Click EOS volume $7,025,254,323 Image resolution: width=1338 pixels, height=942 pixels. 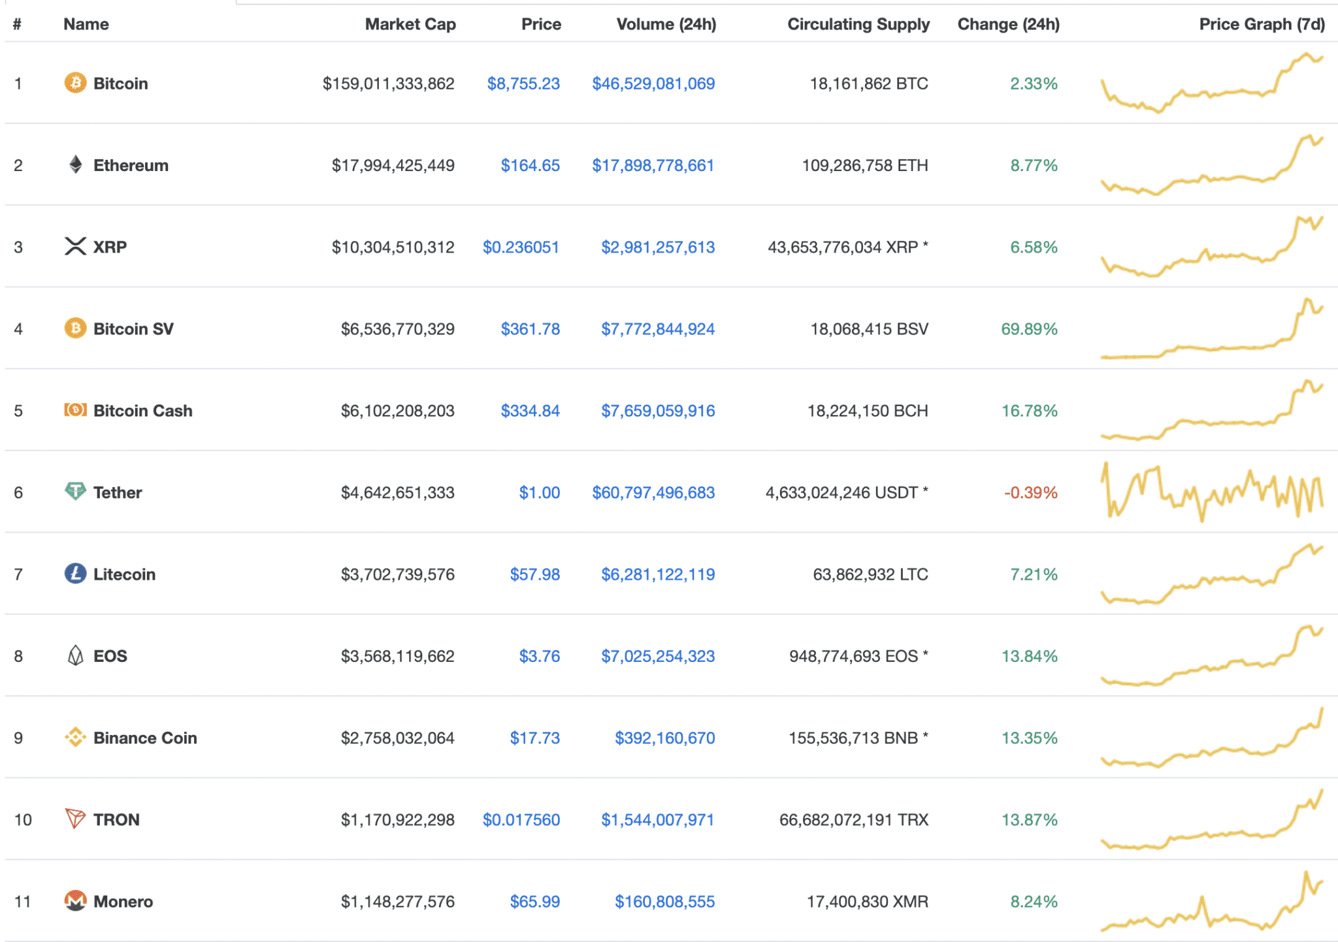tap(658, 656)
